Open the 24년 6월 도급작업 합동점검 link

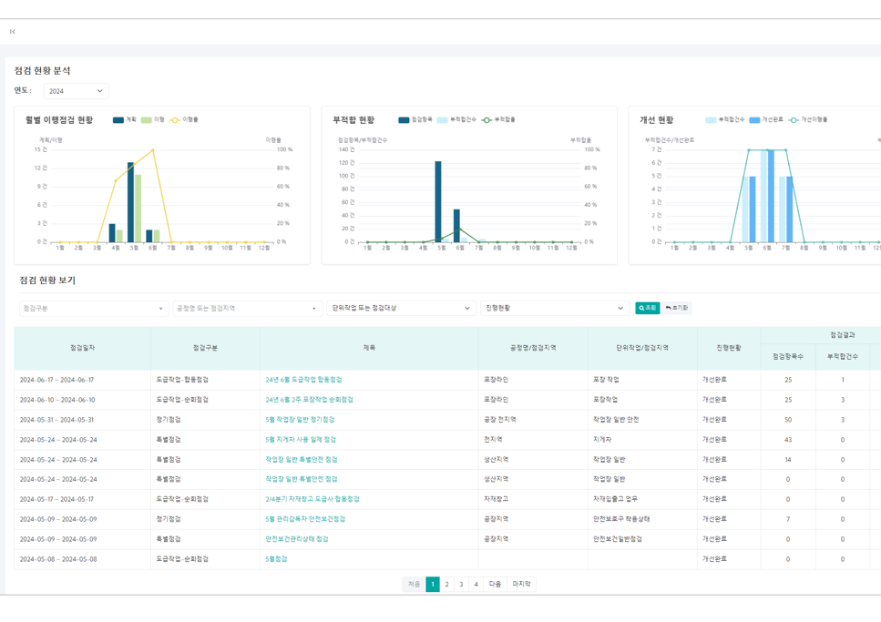(x=303, y=380)
